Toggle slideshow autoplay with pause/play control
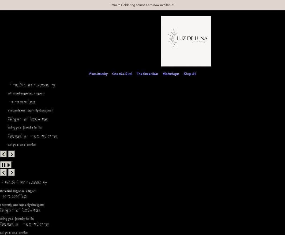Viewport: 285px width, 235px height. 6,165
